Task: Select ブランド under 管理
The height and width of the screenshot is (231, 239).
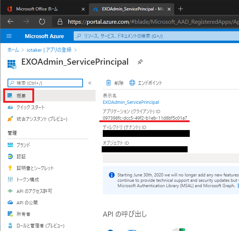Action: pyautogui.click(x=23, y=145)
